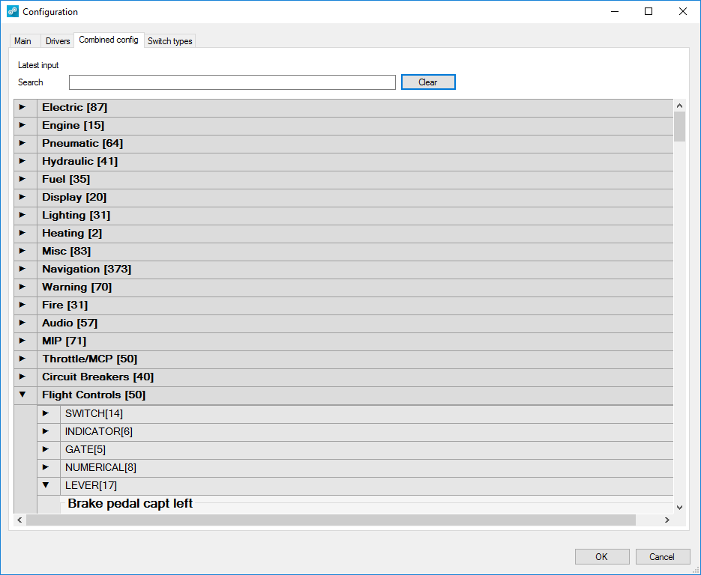Click the Flight Controls [50] row label
Screen dimensions: 701x575
click(94, 395)
